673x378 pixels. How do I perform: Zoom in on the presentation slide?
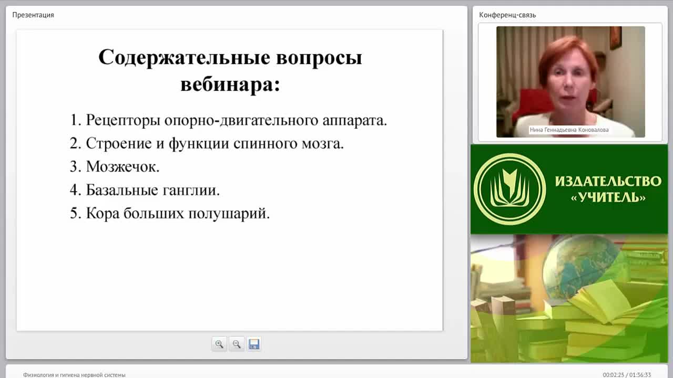pyautogui.click(x=219, y=344)
